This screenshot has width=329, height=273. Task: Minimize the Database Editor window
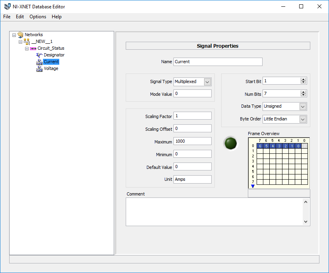pos(283,6)
